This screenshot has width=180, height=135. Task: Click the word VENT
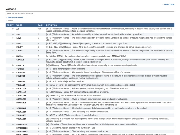pos(19,44)
